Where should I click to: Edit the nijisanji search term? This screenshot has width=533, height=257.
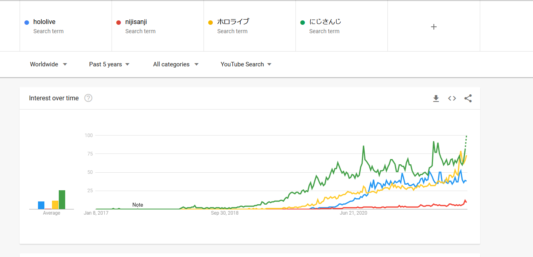[x=136, y=22]
